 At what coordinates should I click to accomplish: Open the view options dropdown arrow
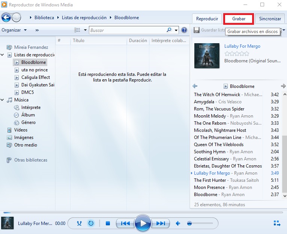(85, 30)
